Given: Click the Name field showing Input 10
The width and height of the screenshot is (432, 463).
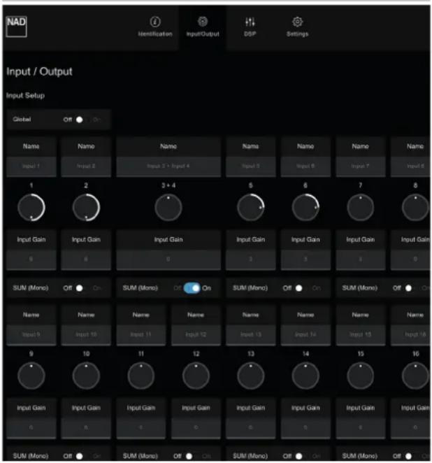Looking at the screenshot, I should [86, 334].
